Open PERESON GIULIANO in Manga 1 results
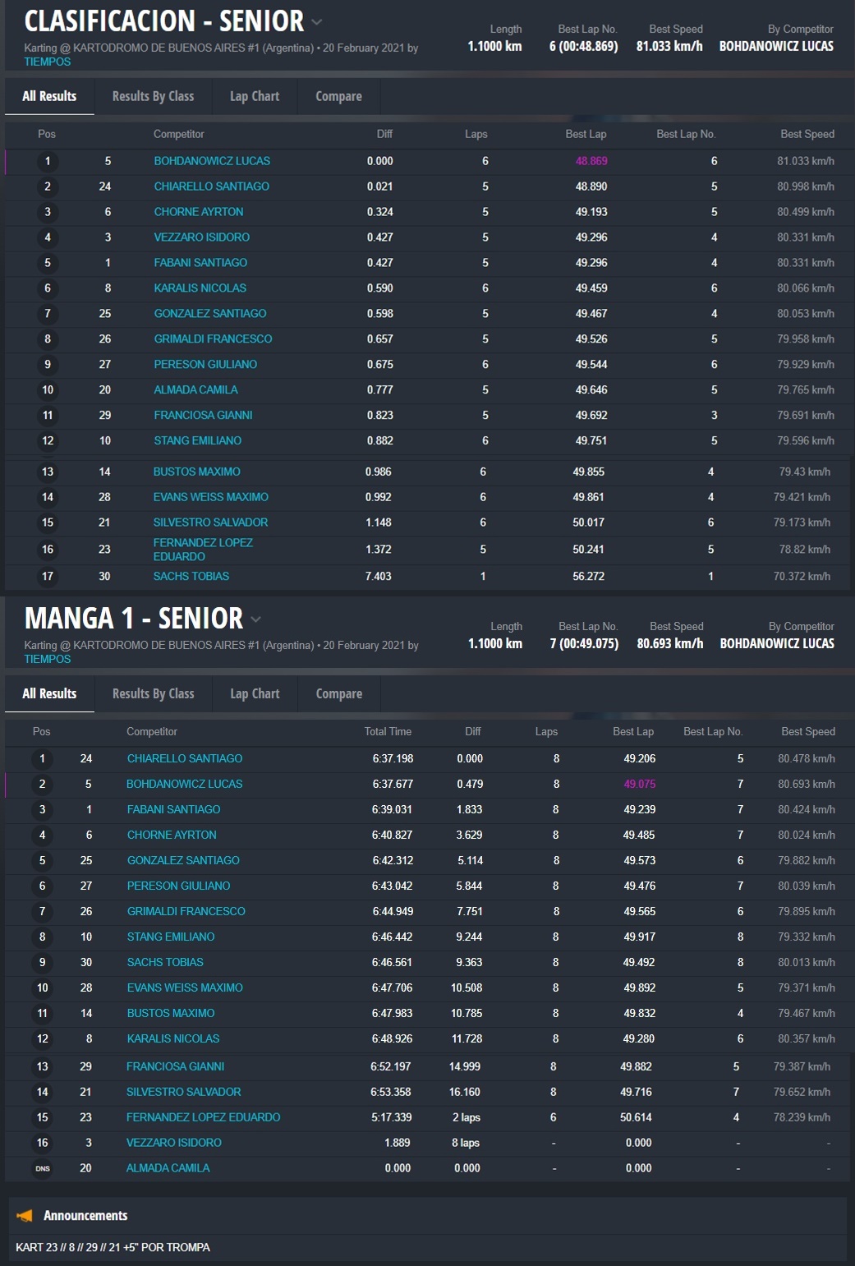This screenshot has width=855, height=1266. click(x=178, y=886)
